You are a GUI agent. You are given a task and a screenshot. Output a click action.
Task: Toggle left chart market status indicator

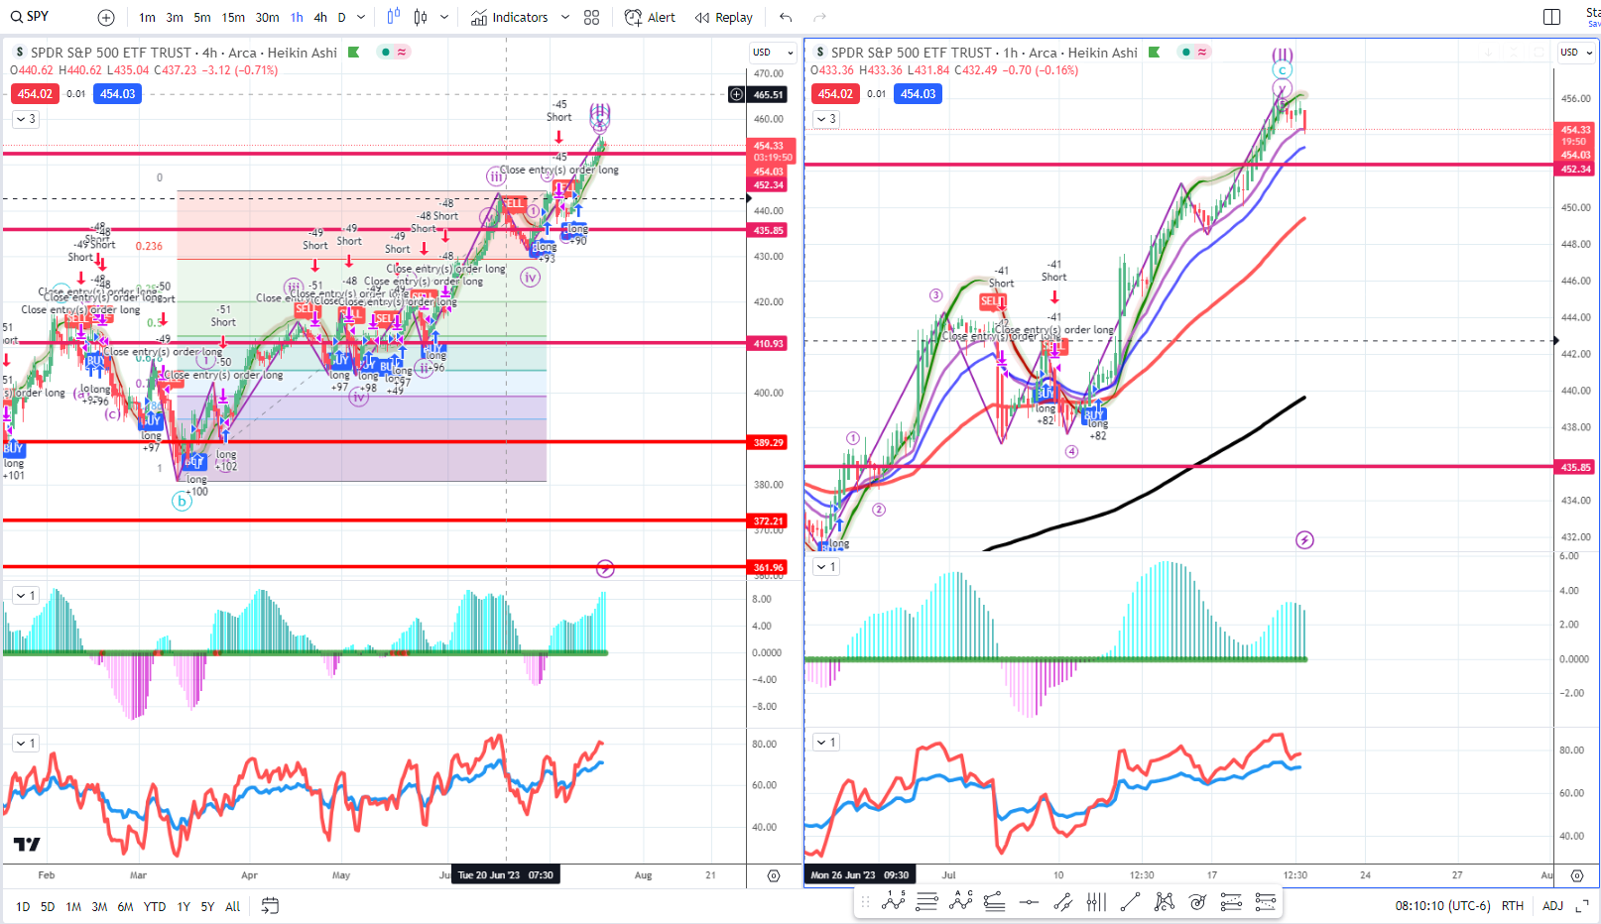[385, 53]
